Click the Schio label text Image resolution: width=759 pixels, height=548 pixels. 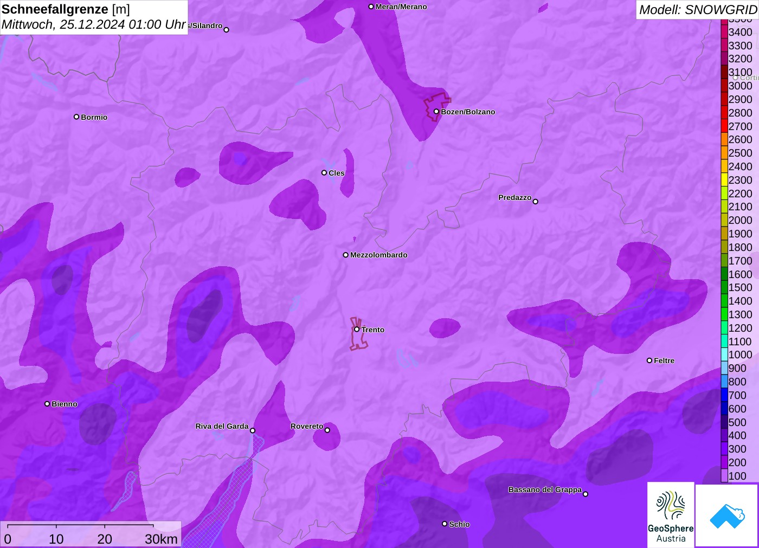point(459,524)
